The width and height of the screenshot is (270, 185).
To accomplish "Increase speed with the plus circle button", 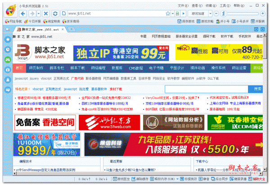I will pyautogui.click(x=263, y=14).
